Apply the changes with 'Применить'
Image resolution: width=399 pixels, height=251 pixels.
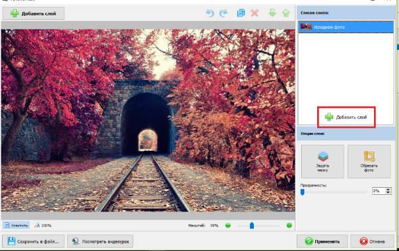tap(322, 241)
